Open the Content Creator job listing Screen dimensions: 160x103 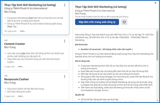click(x=14, y=44)
